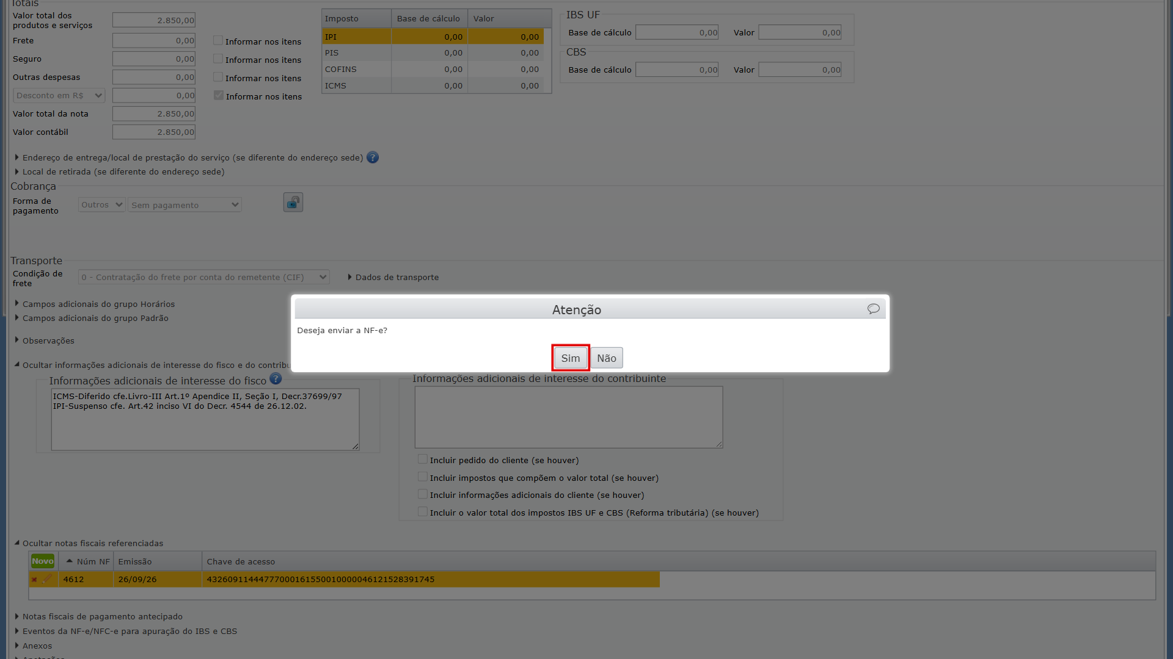The width and height of the screenshot is (1173, 659).
Task: Expand Endereço de entrega/local de prestação section
Action: click(x=189, y=157)
